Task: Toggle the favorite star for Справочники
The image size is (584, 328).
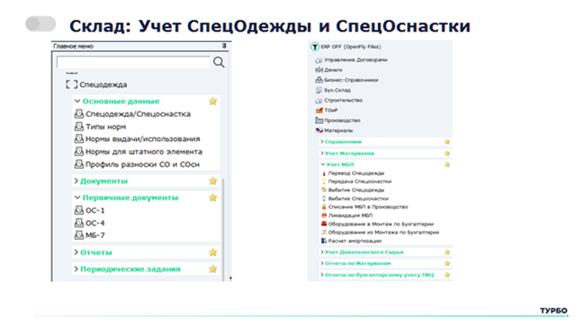Action: [447, 142]
